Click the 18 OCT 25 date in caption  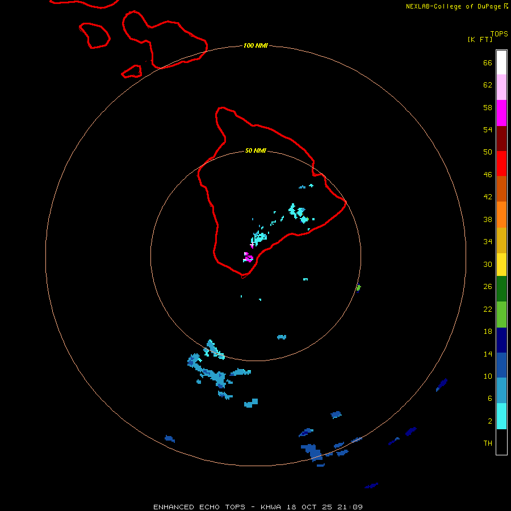(x=309, y=507)
